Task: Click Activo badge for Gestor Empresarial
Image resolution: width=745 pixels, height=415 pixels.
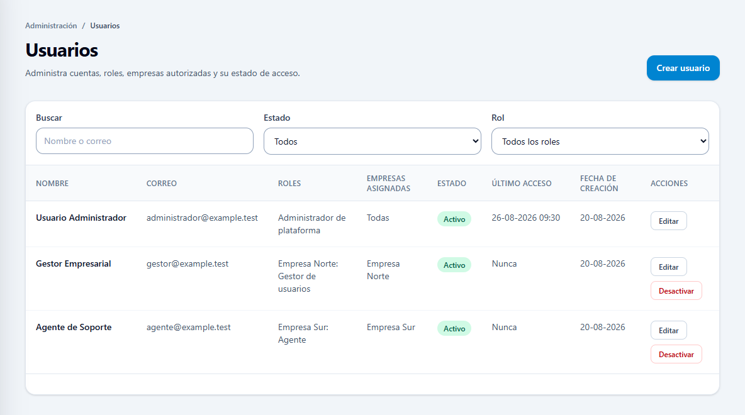Action: click(x=454, y=265)
